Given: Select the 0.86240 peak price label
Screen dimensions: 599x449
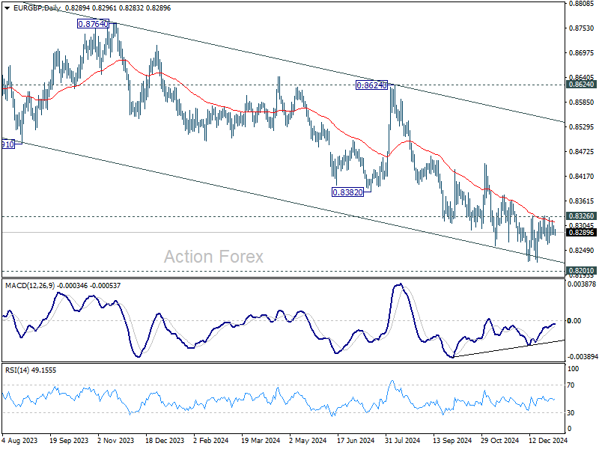Looking at the screenshot, I should (x=371, y=85).
